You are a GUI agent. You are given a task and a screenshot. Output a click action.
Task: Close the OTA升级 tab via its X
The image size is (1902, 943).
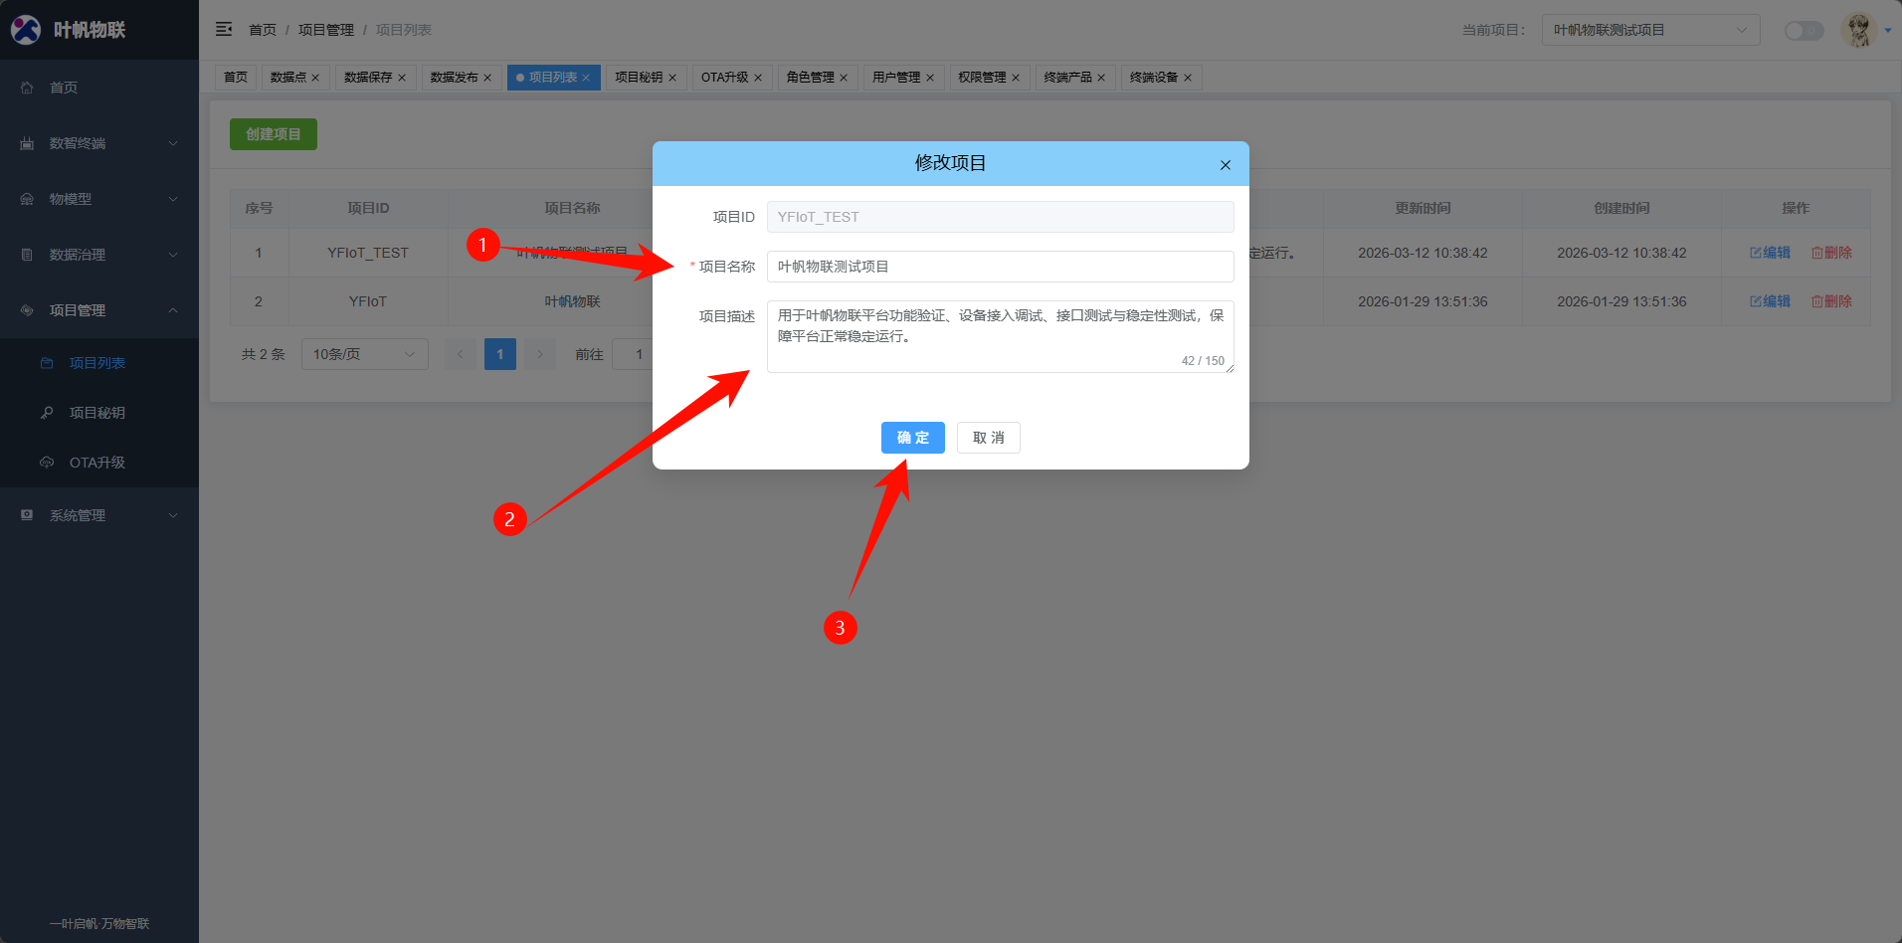758,78
